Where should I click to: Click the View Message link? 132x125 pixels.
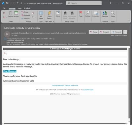[x=10, y=71]
